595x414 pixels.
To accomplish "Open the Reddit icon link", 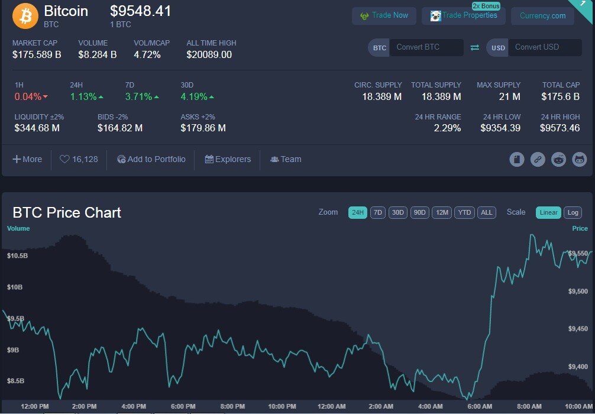I will tap(558, 159).
